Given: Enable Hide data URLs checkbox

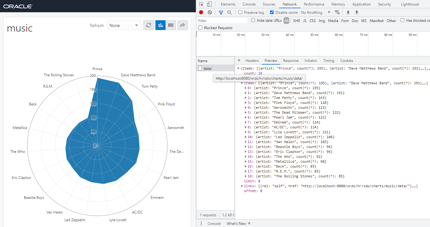Looking at the screenshot, I should point(253,21).
